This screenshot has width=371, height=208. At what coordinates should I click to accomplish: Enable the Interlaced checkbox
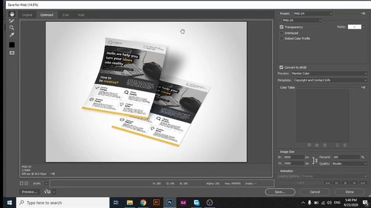282,33
